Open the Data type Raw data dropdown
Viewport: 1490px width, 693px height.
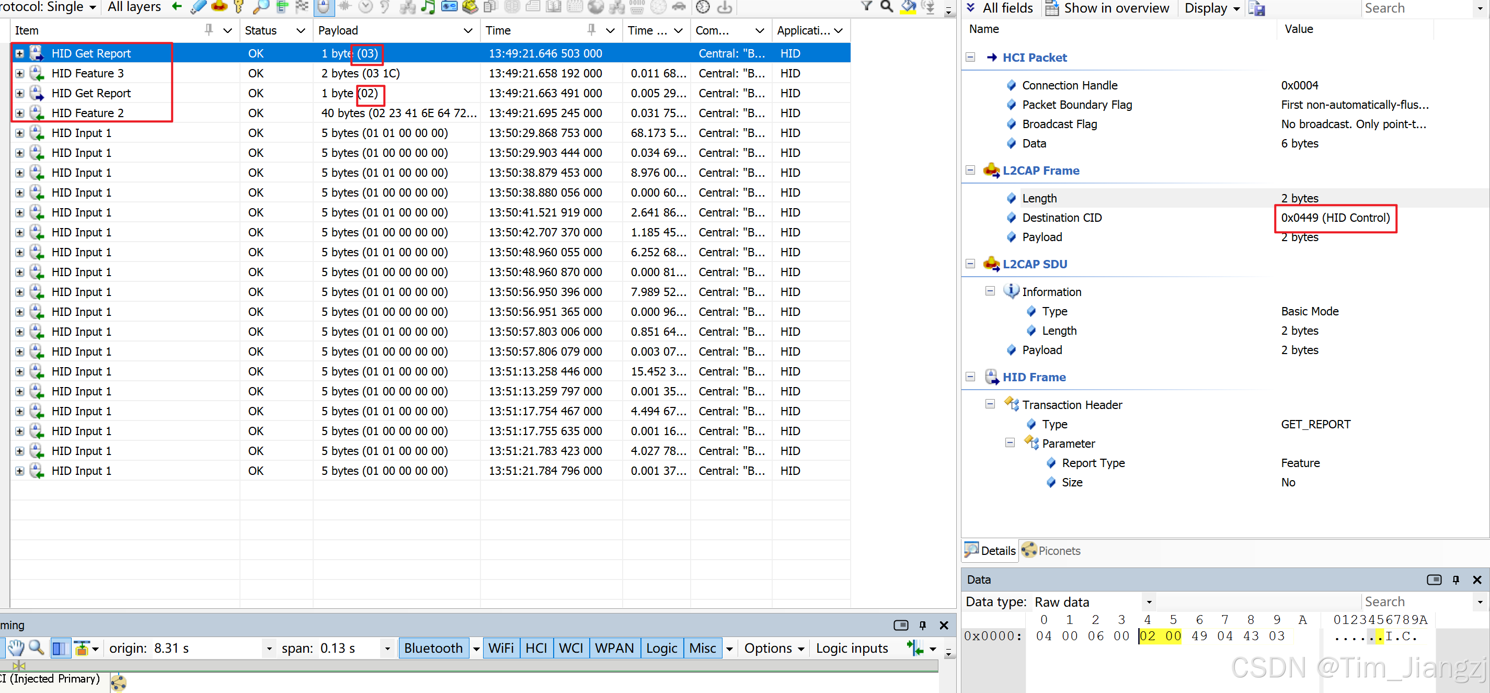click(x=1149, y=602)
